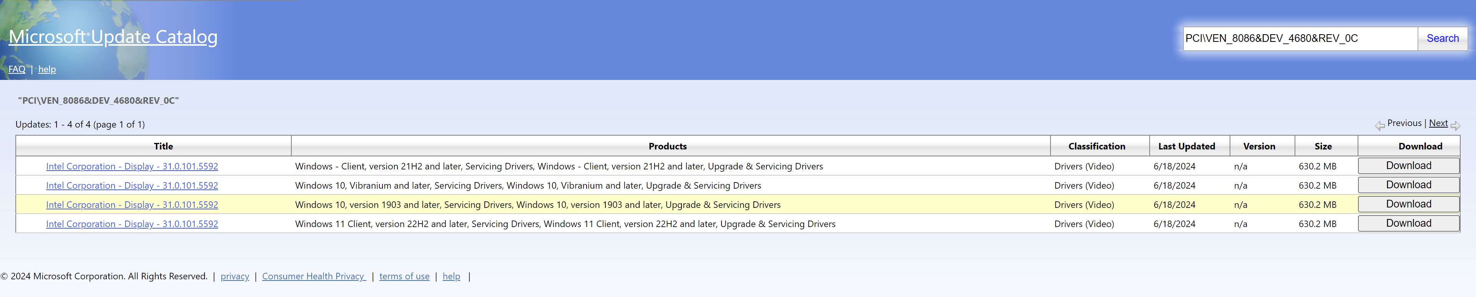
Task: Click n/a version in version 1903 row
Action: click(x=1240, y=205)
